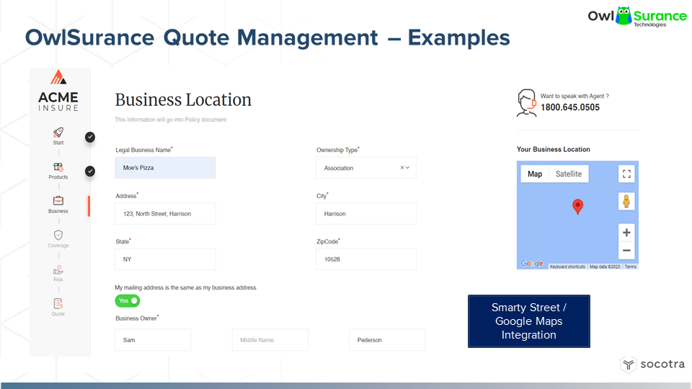Zoom out on the map
Image resolution: width=692 pixels, height=389 pixels.
click(x=626, y=251)
